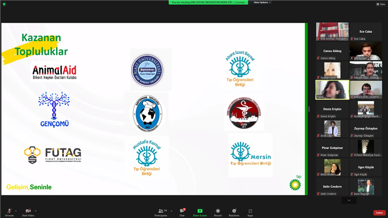
Task: Click the divider handle beside gallery panel
Action: [309, 109]
